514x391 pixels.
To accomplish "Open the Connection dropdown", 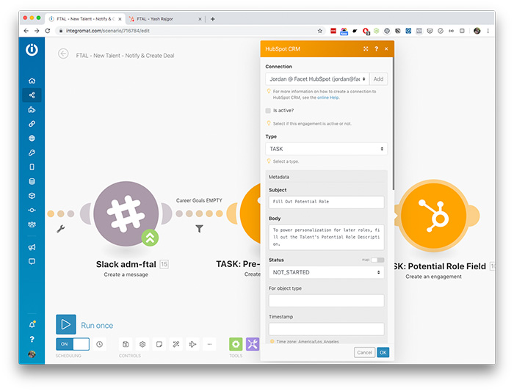I will (x=317, y=79).
